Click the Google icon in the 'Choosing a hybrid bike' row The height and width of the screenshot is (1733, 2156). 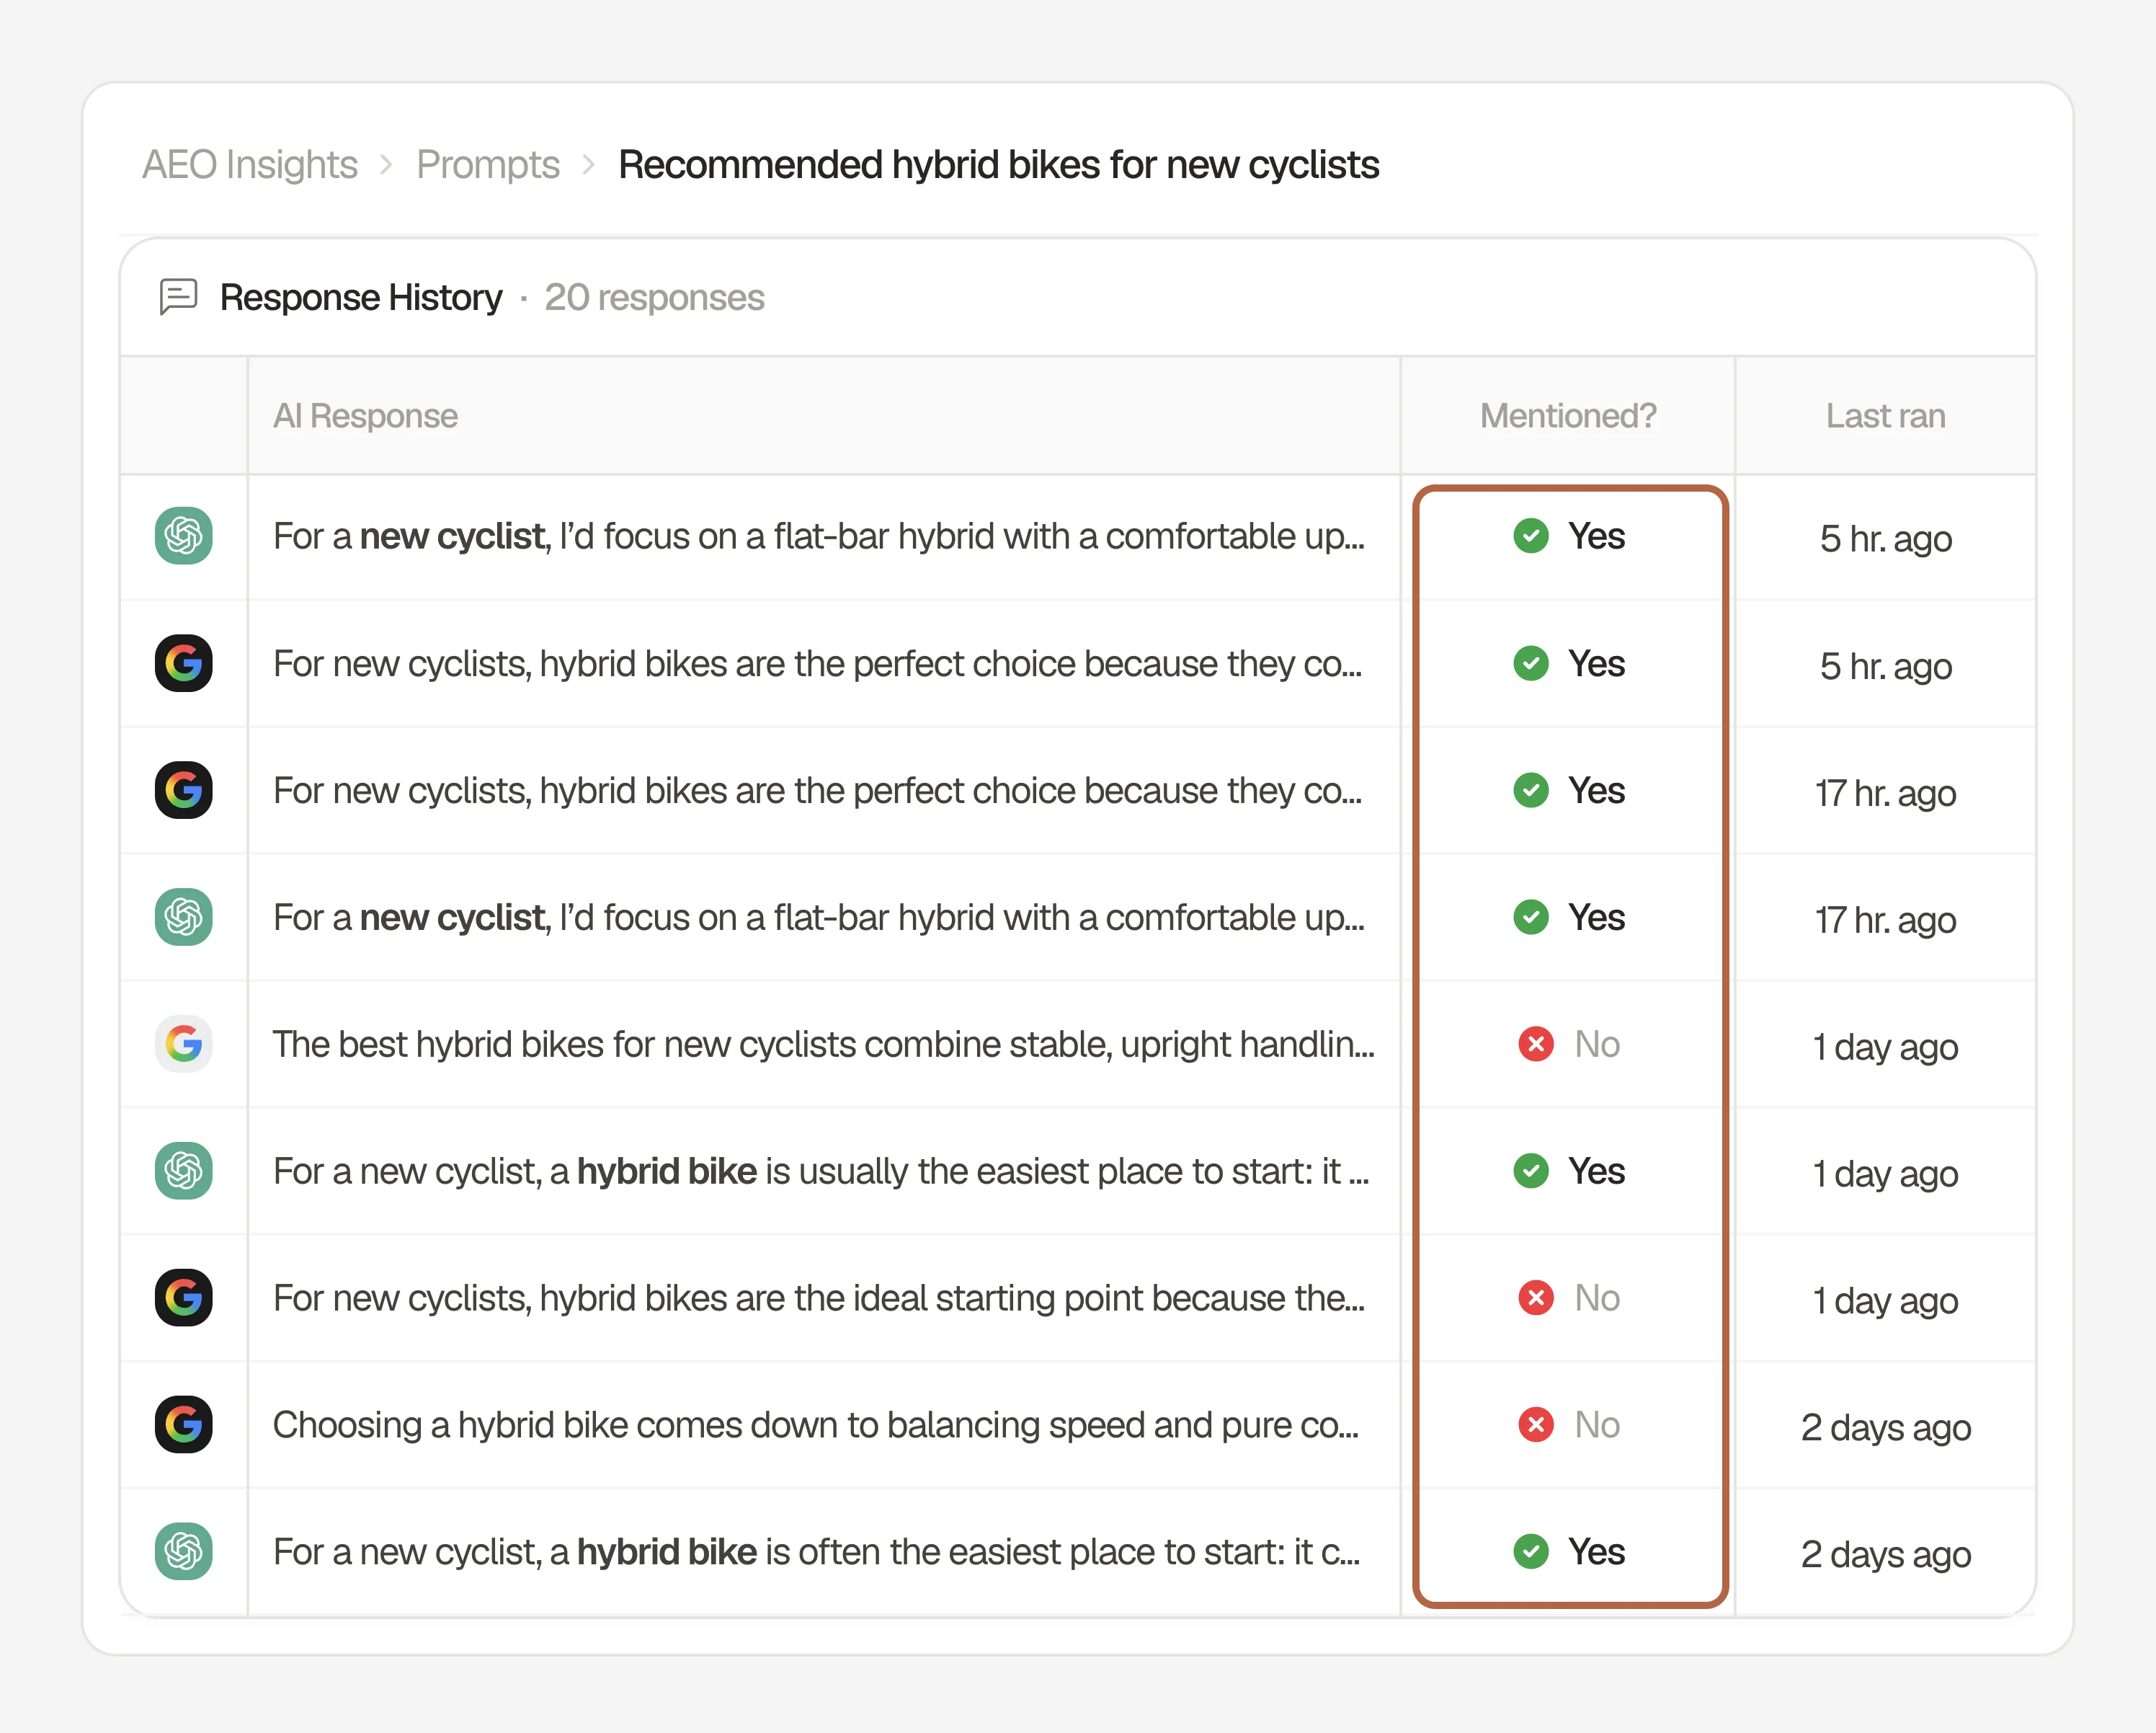[x=184, y=1424]
